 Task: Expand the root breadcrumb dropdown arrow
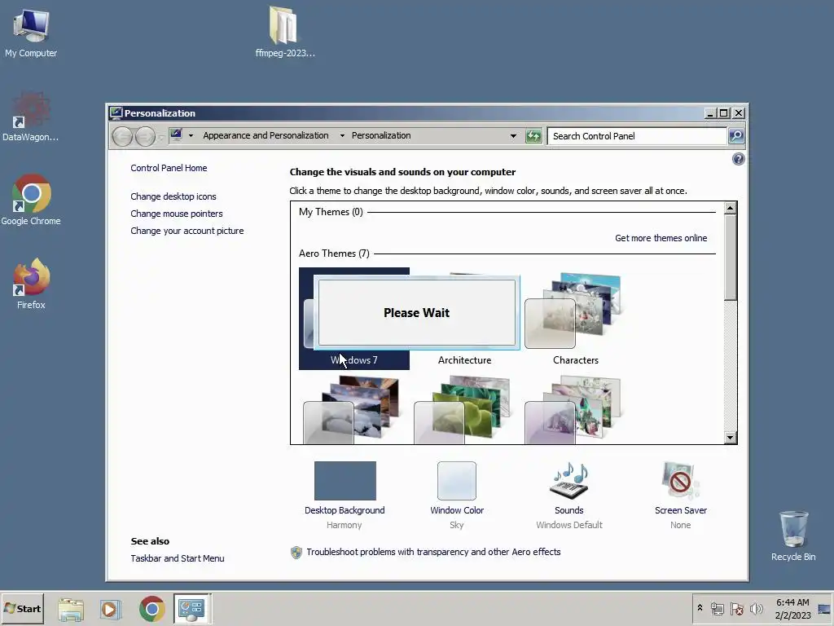(191, 136)
